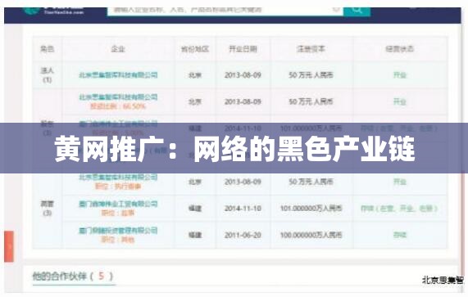Select the 省份地区 column header
The image size is (468, 297).
click(x=195, y=49)
